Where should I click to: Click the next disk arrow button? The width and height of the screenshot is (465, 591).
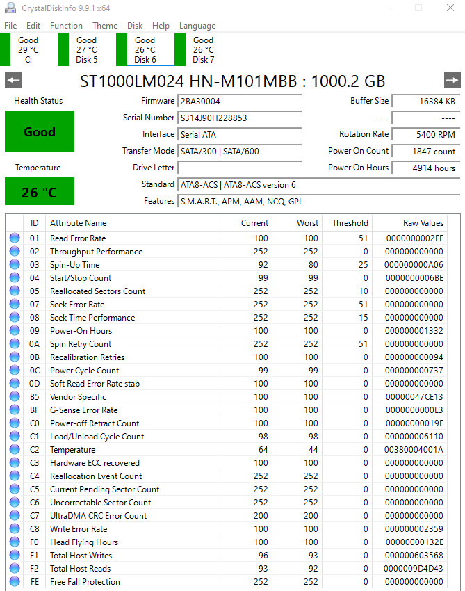click(452, 80)
